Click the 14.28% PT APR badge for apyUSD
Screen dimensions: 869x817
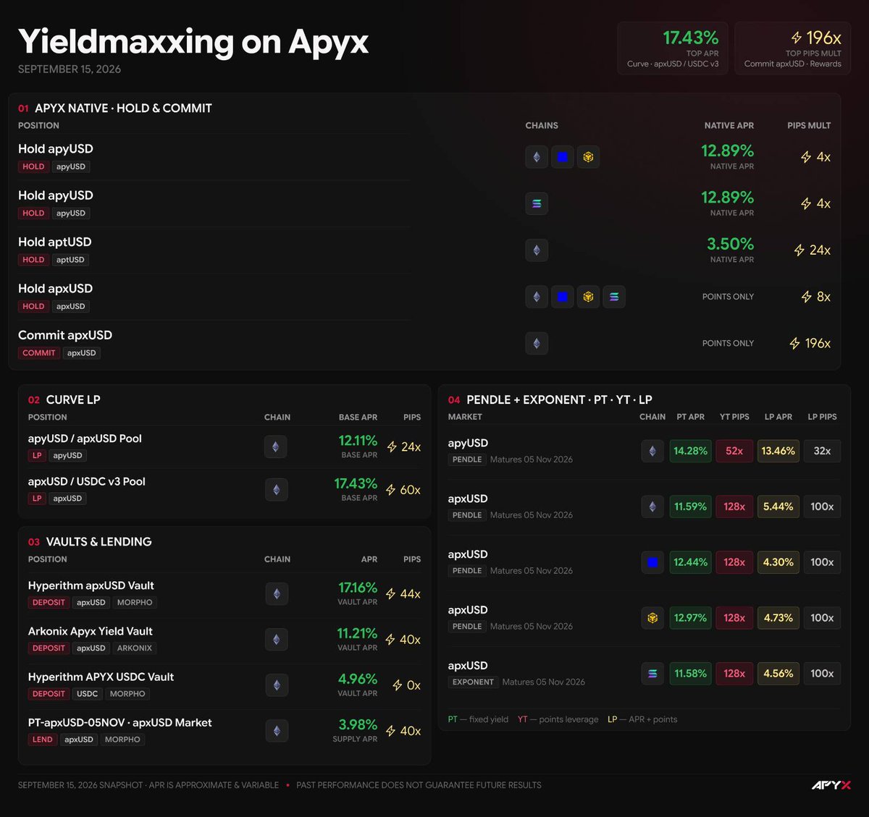pos(690,451)
